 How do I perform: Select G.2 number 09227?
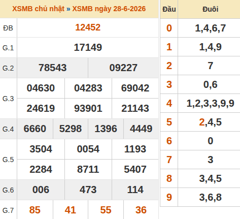[x=123, y=68]
